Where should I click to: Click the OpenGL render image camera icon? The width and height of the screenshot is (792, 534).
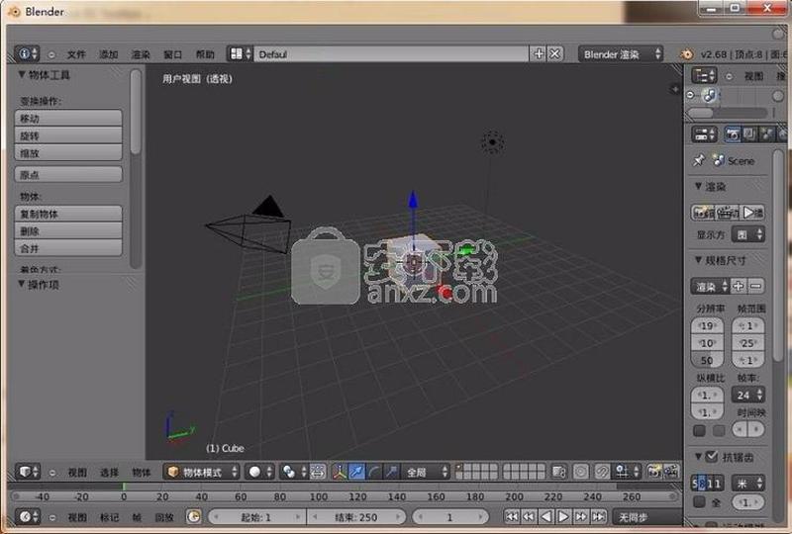pyautogui.click(x=653, y=472)
